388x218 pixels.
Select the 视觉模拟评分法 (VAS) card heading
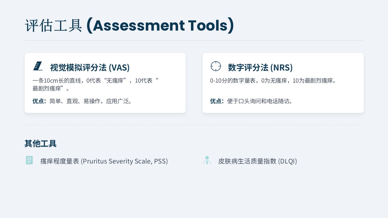click(x=90, y=68)
